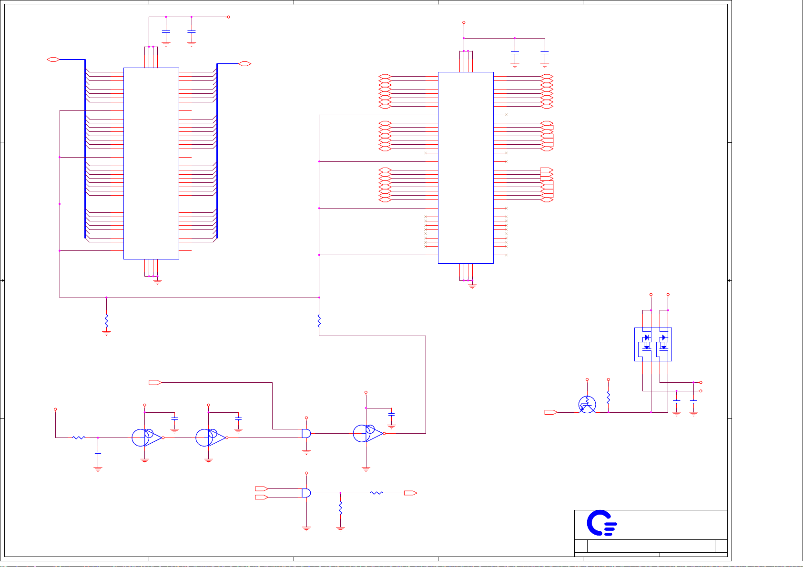
Task: Click bus port left of the left IC
Action: pos(53,60)
